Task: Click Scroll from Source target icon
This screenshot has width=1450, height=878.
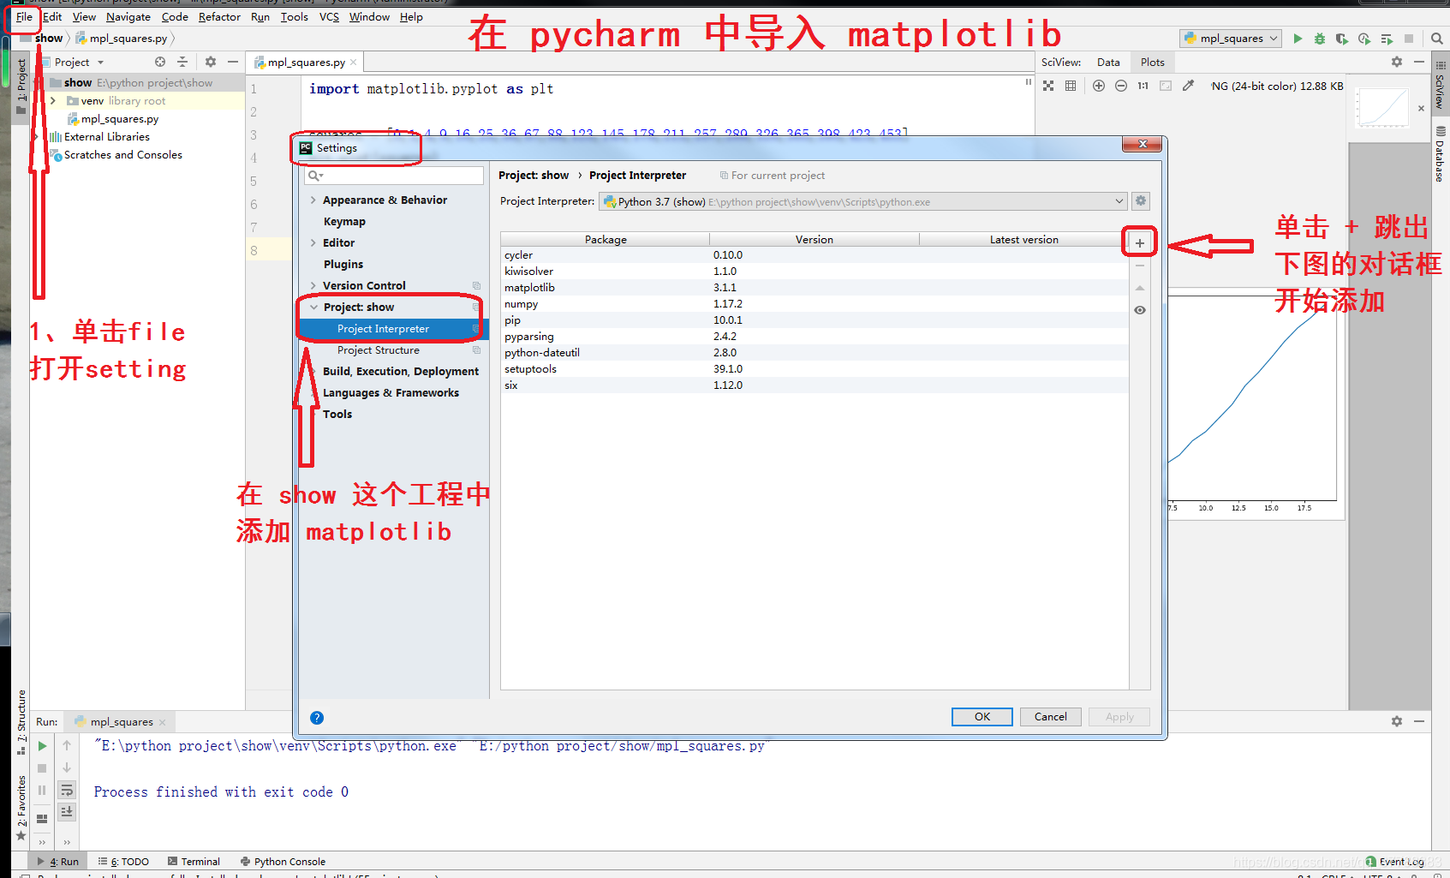Action: [160, 62]
